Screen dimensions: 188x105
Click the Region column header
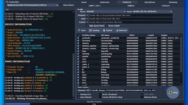[x=164, y=35]
